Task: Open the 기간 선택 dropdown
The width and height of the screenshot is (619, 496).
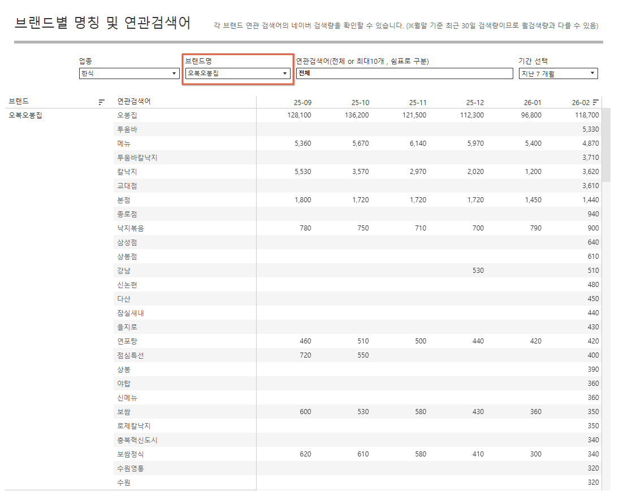Action: 558,73
